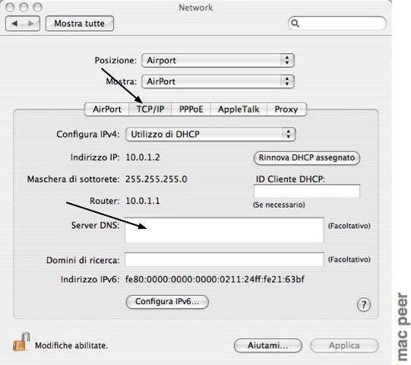Click the window close button
This screenshot has width=411, height=365.
pos(10,8)
